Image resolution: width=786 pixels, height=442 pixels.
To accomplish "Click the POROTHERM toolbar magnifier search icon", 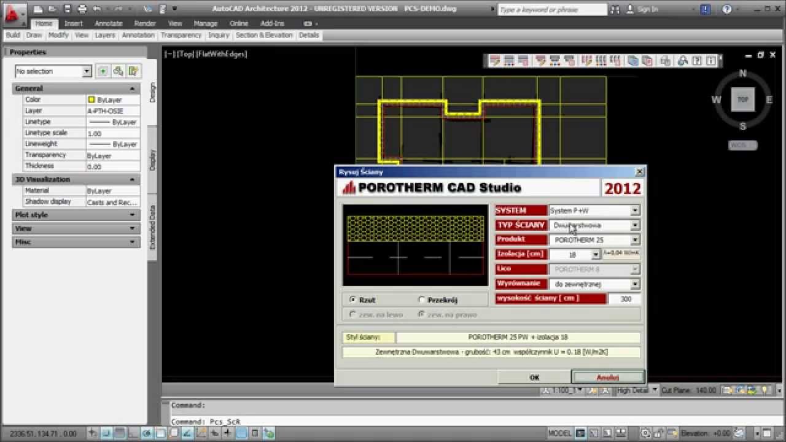I will (682, 61).
